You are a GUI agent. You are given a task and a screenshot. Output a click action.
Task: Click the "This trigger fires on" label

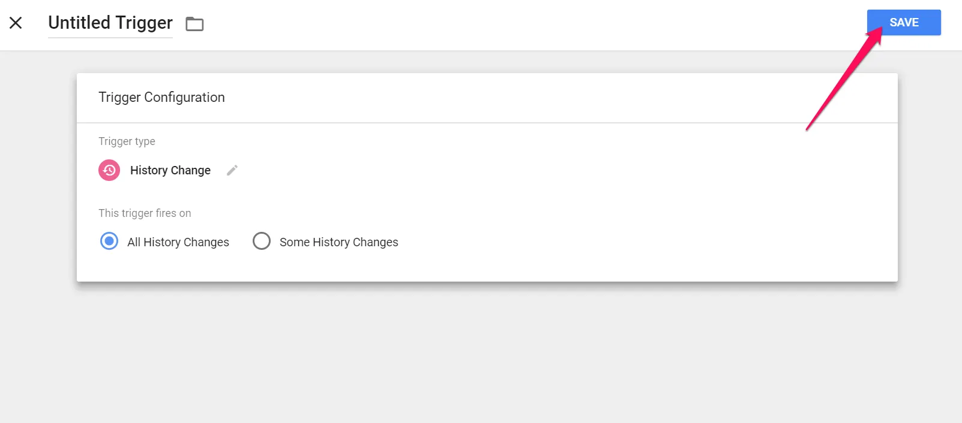[x=145, y=213]
